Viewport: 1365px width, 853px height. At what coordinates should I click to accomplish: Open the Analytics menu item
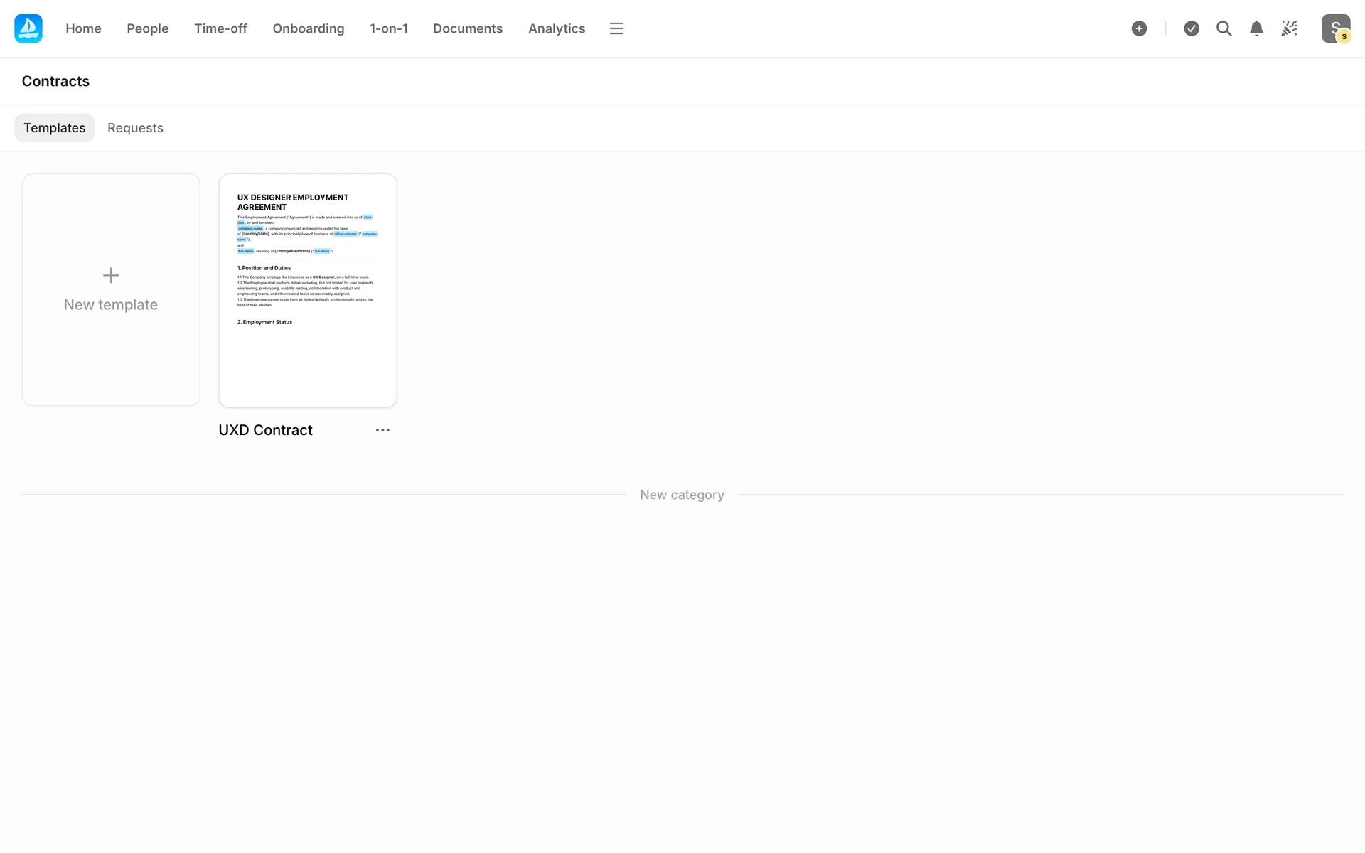(x=556, y=28)
